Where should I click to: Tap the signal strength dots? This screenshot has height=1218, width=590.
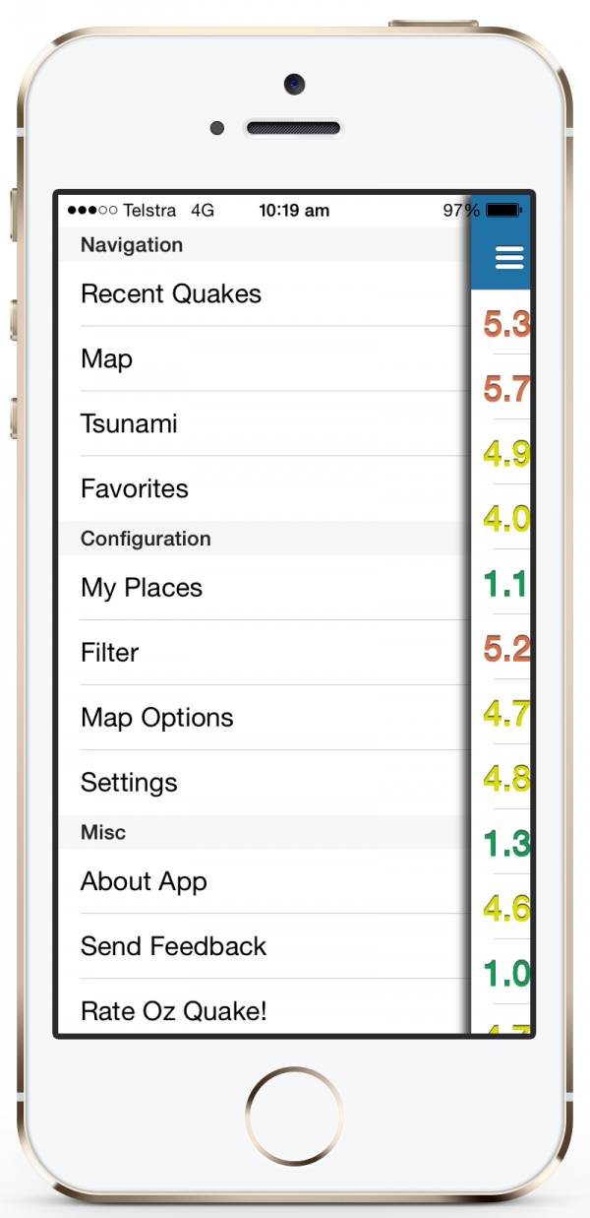point(92,211)
